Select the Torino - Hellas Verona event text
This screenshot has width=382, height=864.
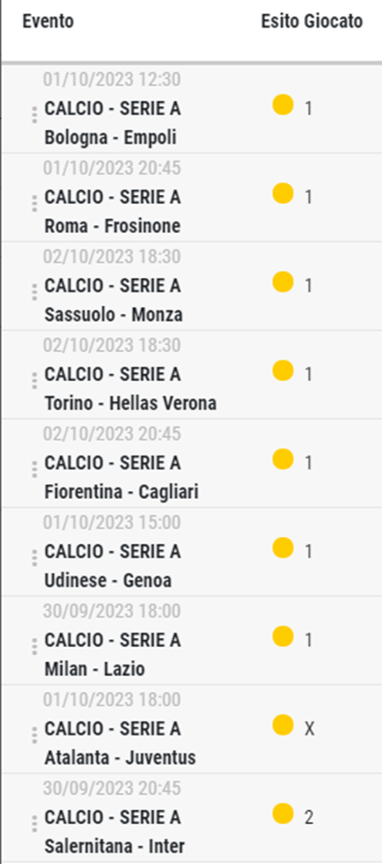point(130,404)
